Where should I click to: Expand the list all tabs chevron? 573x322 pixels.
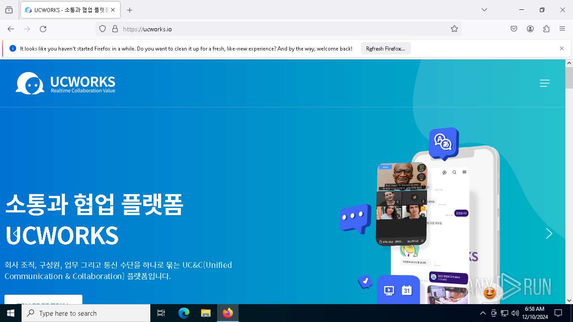[484, 10]
